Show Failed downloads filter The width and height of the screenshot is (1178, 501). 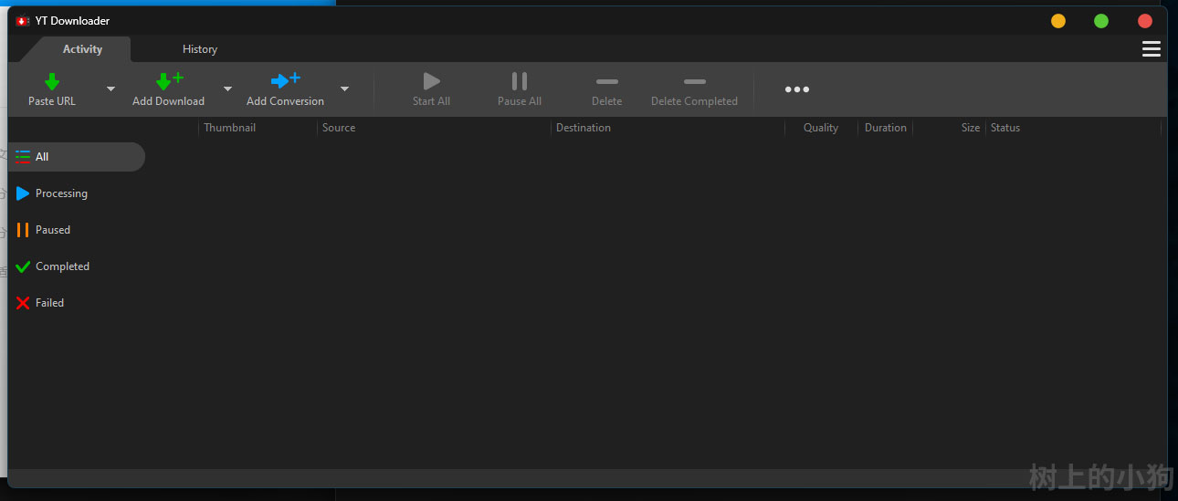[49, 303]
